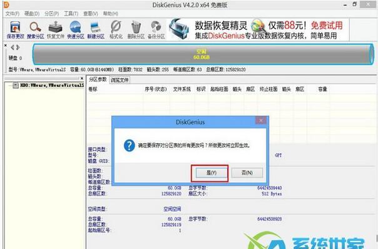Click the Format (格式化) toolbar icon
Screen dimensions: 378x249
point(116,30)
